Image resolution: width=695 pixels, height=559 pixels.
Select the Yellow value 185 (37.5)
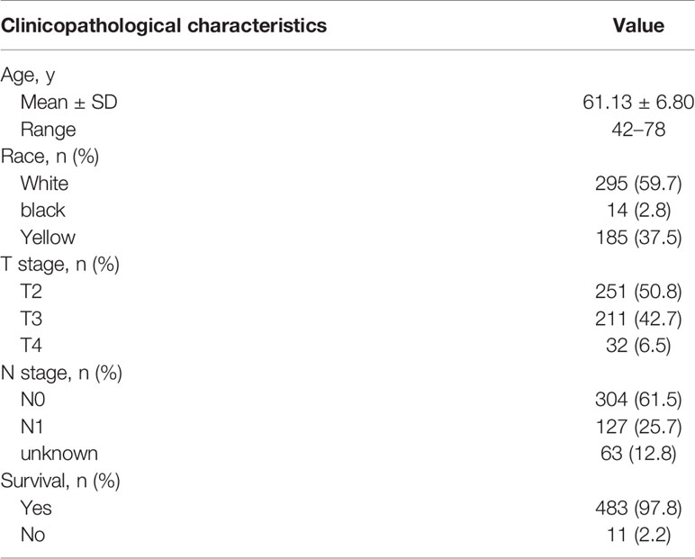[638, 237]
